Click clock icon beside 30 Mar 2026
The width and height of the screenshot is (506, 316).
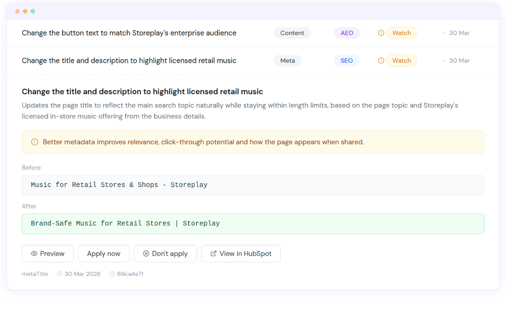pos(60,274)
